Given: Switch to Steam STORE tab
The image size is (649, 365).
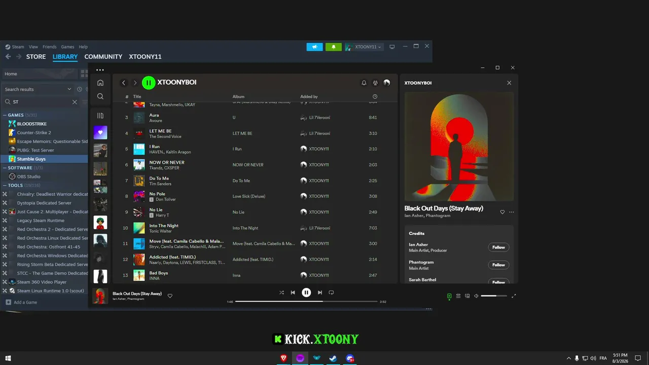Looking at the screenshot, I should pyautogui.click(x=36, y=57).
